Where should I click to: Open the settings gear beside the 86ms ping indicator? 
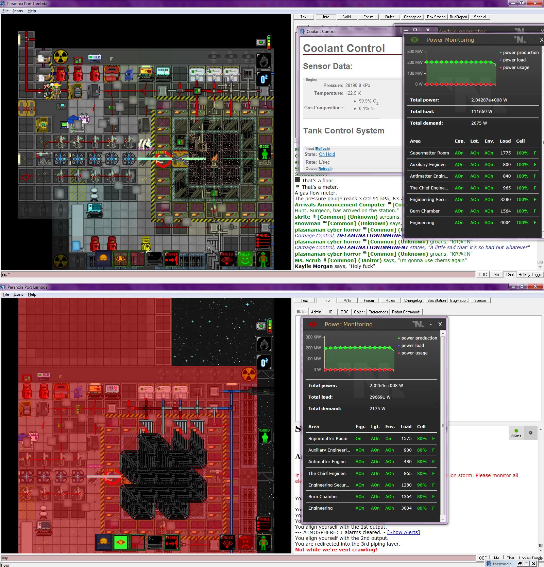[530, 433]
